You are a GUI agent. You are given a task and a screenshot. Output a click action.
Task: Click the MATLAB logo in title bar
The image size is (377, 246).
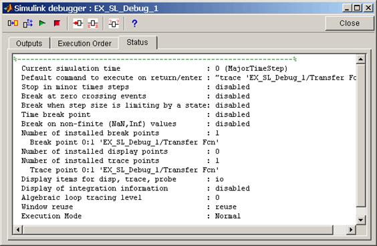point(8,8)
